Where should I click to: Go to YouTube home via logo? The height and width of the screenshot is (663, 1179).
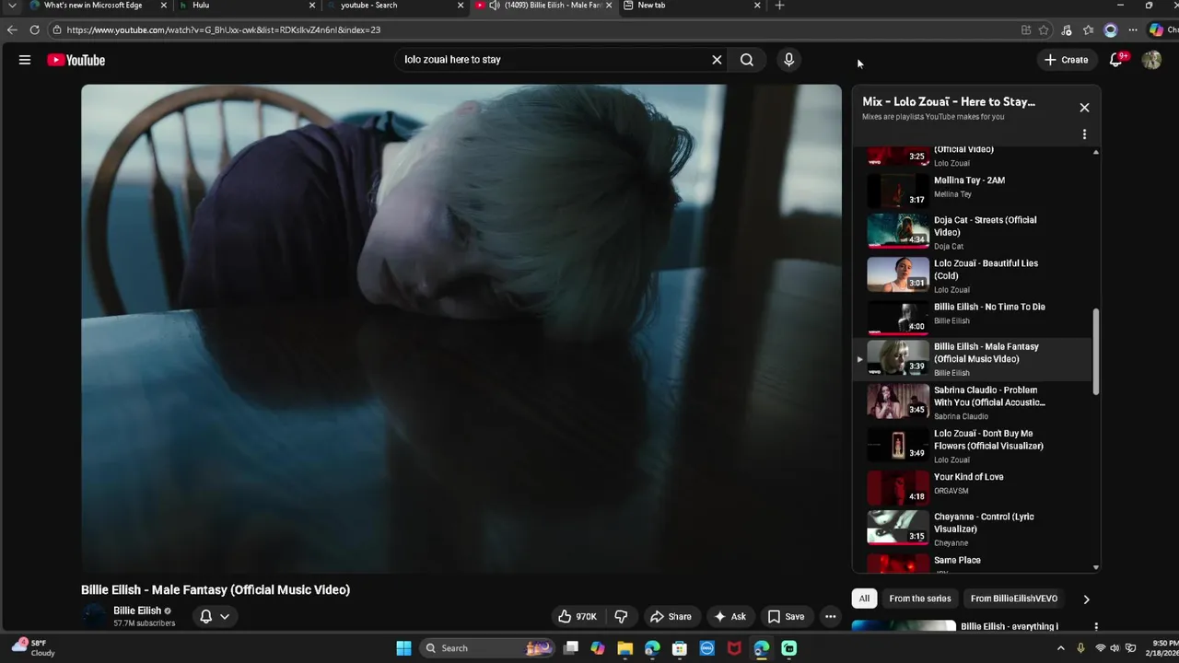[76, 60]
